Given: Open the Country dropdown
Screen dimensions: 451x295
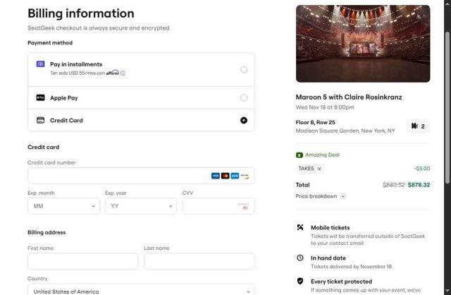Looking at the screenshot, I should 141,291.
